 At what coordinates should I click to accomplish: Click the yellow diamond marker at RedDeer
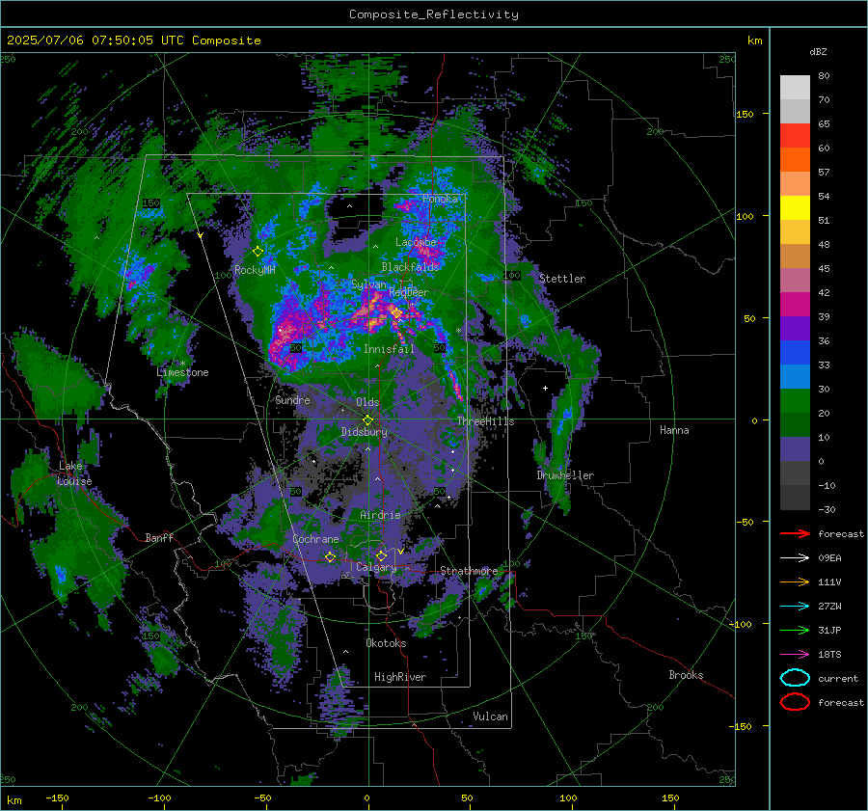coord(396,313)
